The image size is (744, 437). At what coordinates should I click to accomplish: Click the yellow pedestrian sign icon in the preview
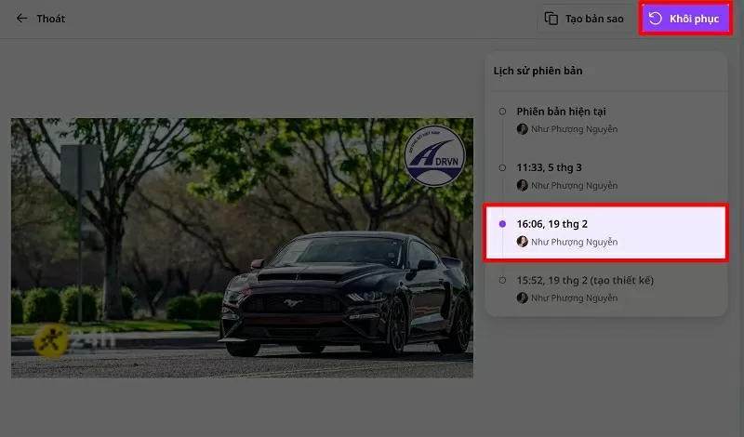[50, 340]
